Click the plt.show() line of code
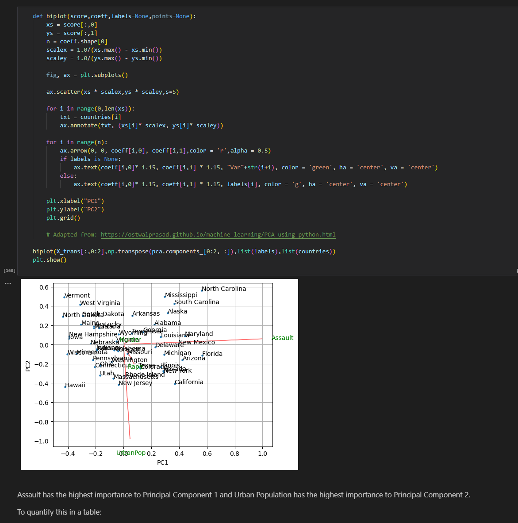 49,260
